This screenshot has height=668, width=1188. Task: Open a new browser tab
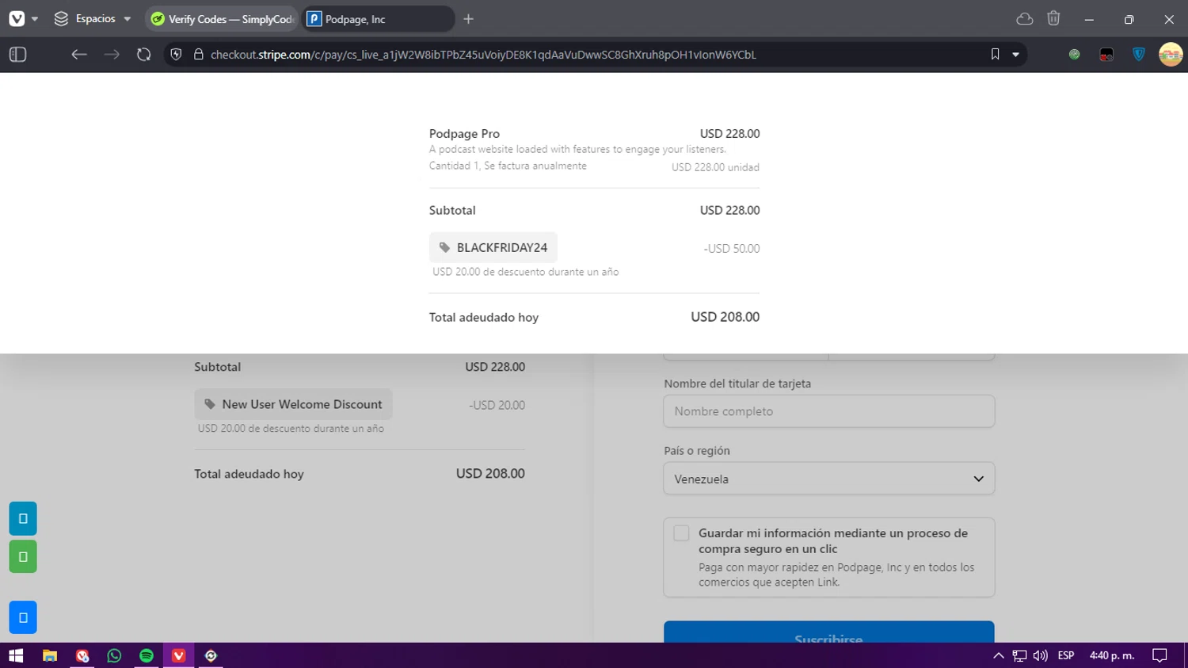coord(469,19)
